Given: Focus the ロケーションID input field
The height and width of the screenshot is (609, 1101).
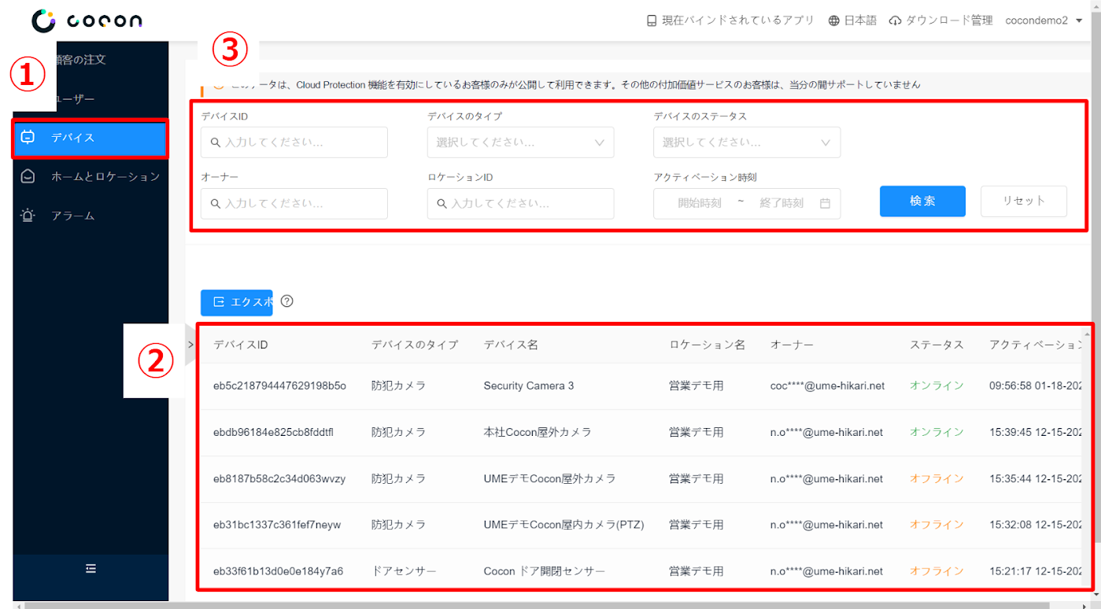Looking at the screenshot, I should pos(520,203).
